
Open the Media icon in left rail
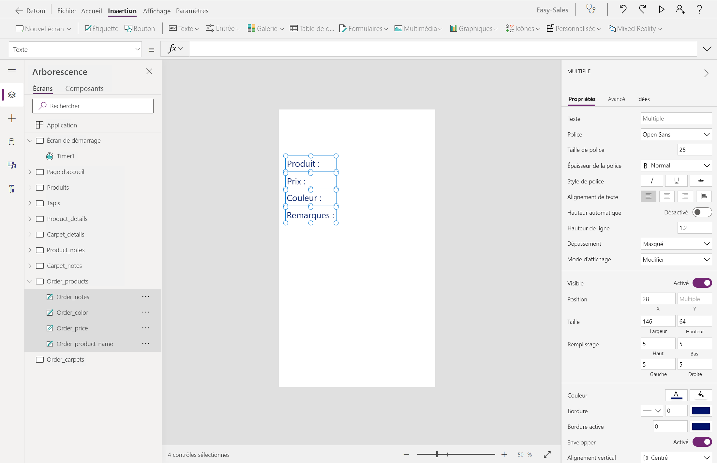point(12,165)
